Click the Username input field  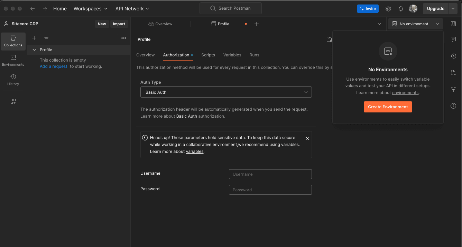pyautogui.click(x=270, y=174)
